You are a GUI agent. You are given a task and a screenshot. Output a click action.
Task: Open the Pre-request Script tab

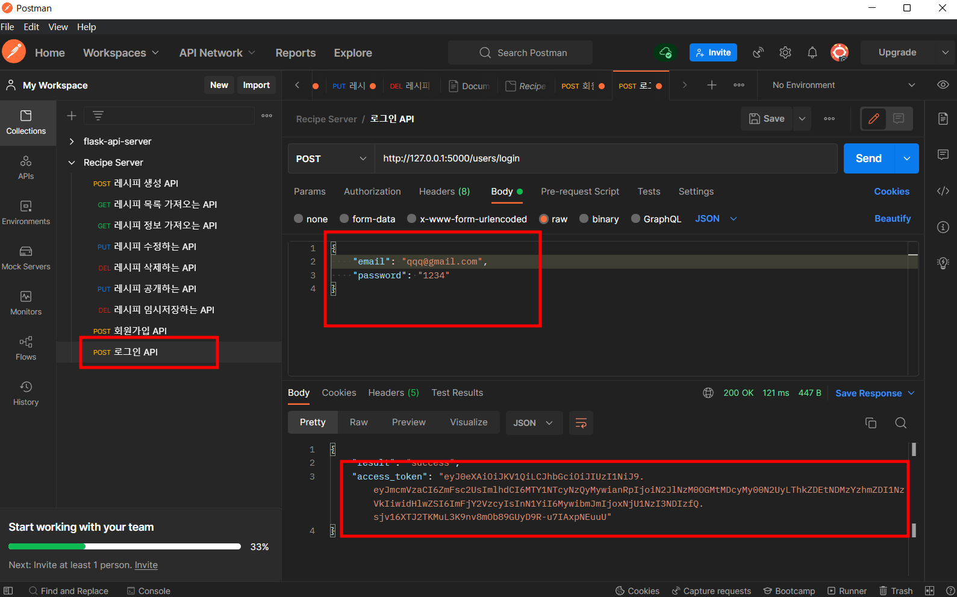(x=580, y=192)
